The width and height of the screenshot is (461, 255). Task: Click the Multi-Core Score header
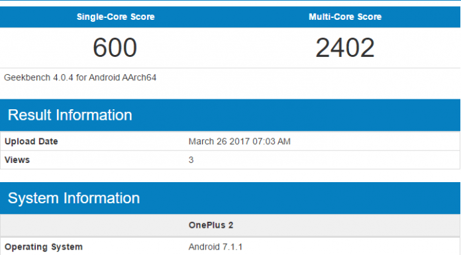[x=345, y=17]
